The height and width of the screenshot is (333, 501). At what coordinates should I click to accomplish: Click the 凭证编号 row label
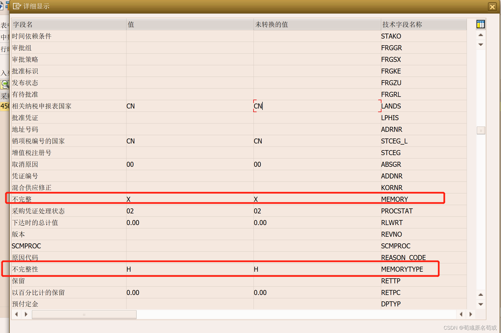25,176
